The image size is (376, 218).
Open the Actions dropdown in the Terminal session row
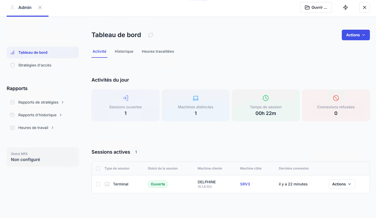coord(342,184)
